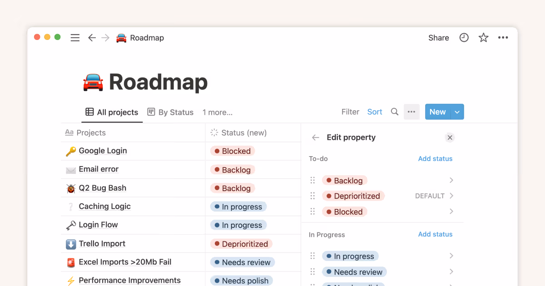The image size is (545, 286).
Task: Favorite the Roadmap page via the star icon
Action: point(483,38)
